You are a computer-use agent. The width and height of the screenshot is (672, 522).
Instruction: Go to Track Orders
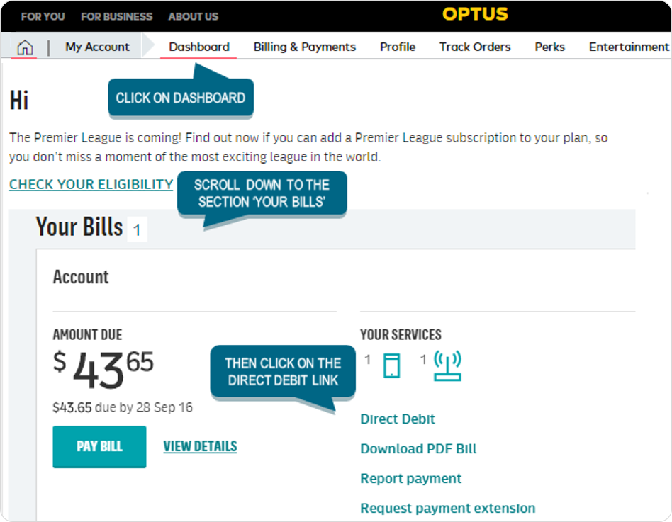click(x=475, y=46)
